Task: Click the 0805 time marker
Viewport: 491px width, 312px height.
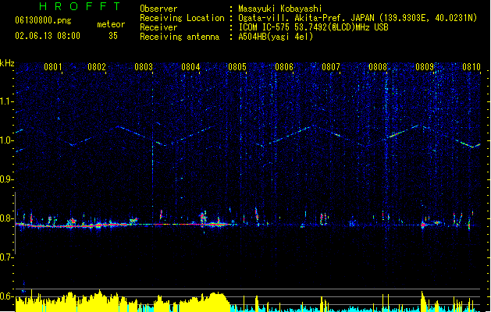Action: point(237,67)
